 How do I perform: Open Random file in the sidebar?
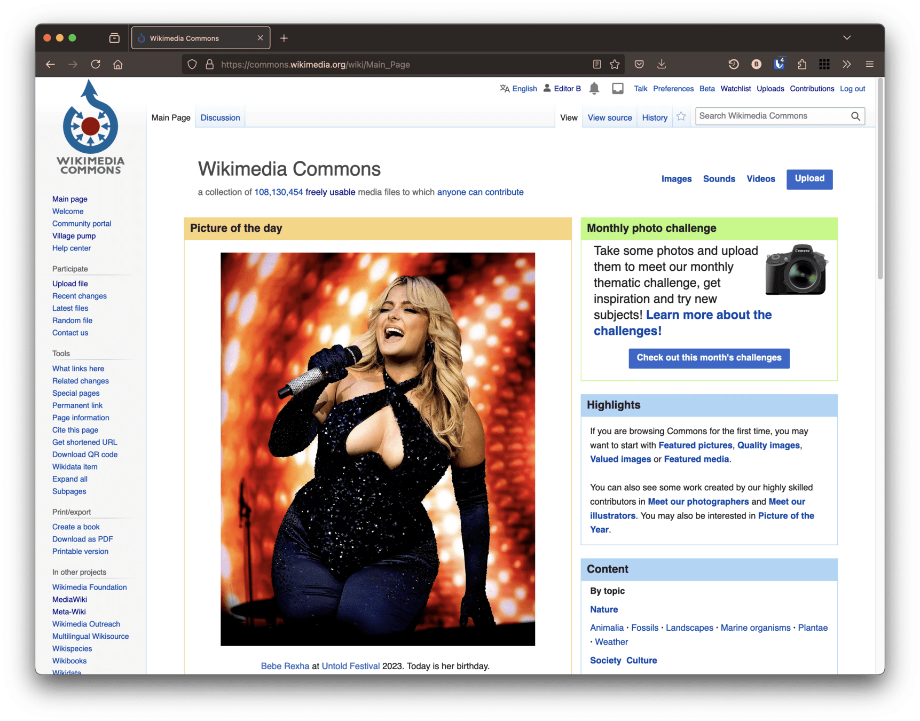pyautogui.click(x=72, y=320)
